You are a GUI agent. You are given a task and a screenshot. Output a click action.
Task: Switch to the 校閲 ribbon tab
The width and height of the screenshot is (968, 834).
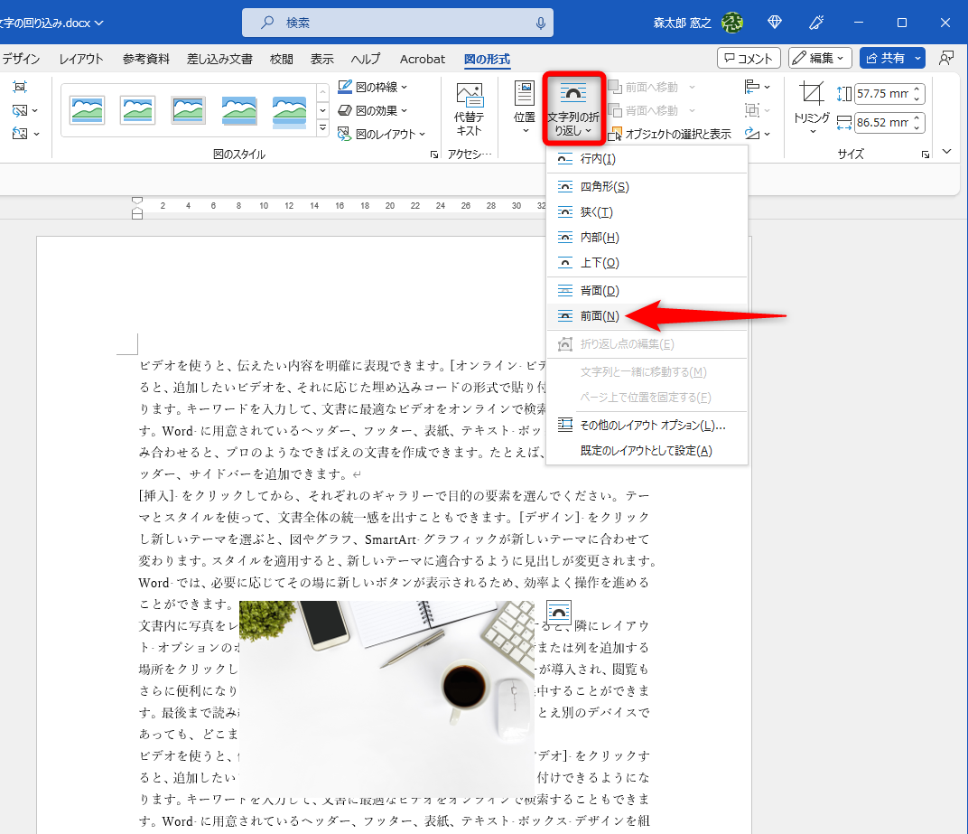[x=280, y=59]
